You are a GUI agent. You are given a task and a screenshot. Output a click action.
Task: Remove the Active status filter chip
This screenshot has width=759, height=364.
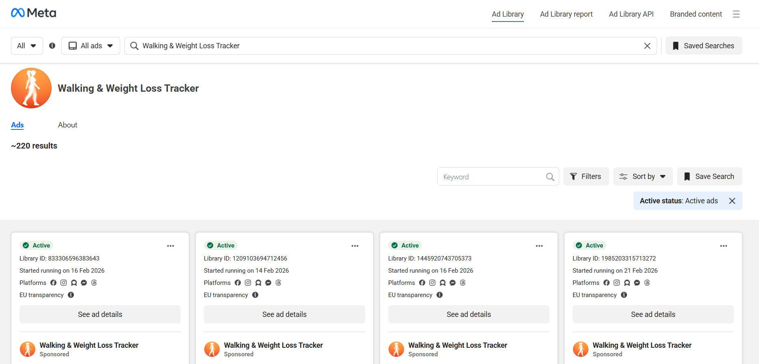[732, 201]
